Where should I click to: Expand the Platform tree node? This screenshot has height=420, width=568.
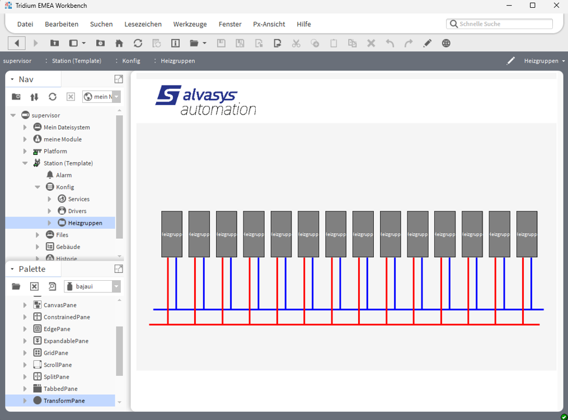[25, 151]
